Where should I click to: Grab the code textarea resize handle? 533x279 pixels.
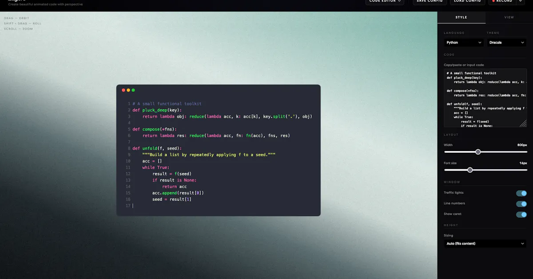523,124
